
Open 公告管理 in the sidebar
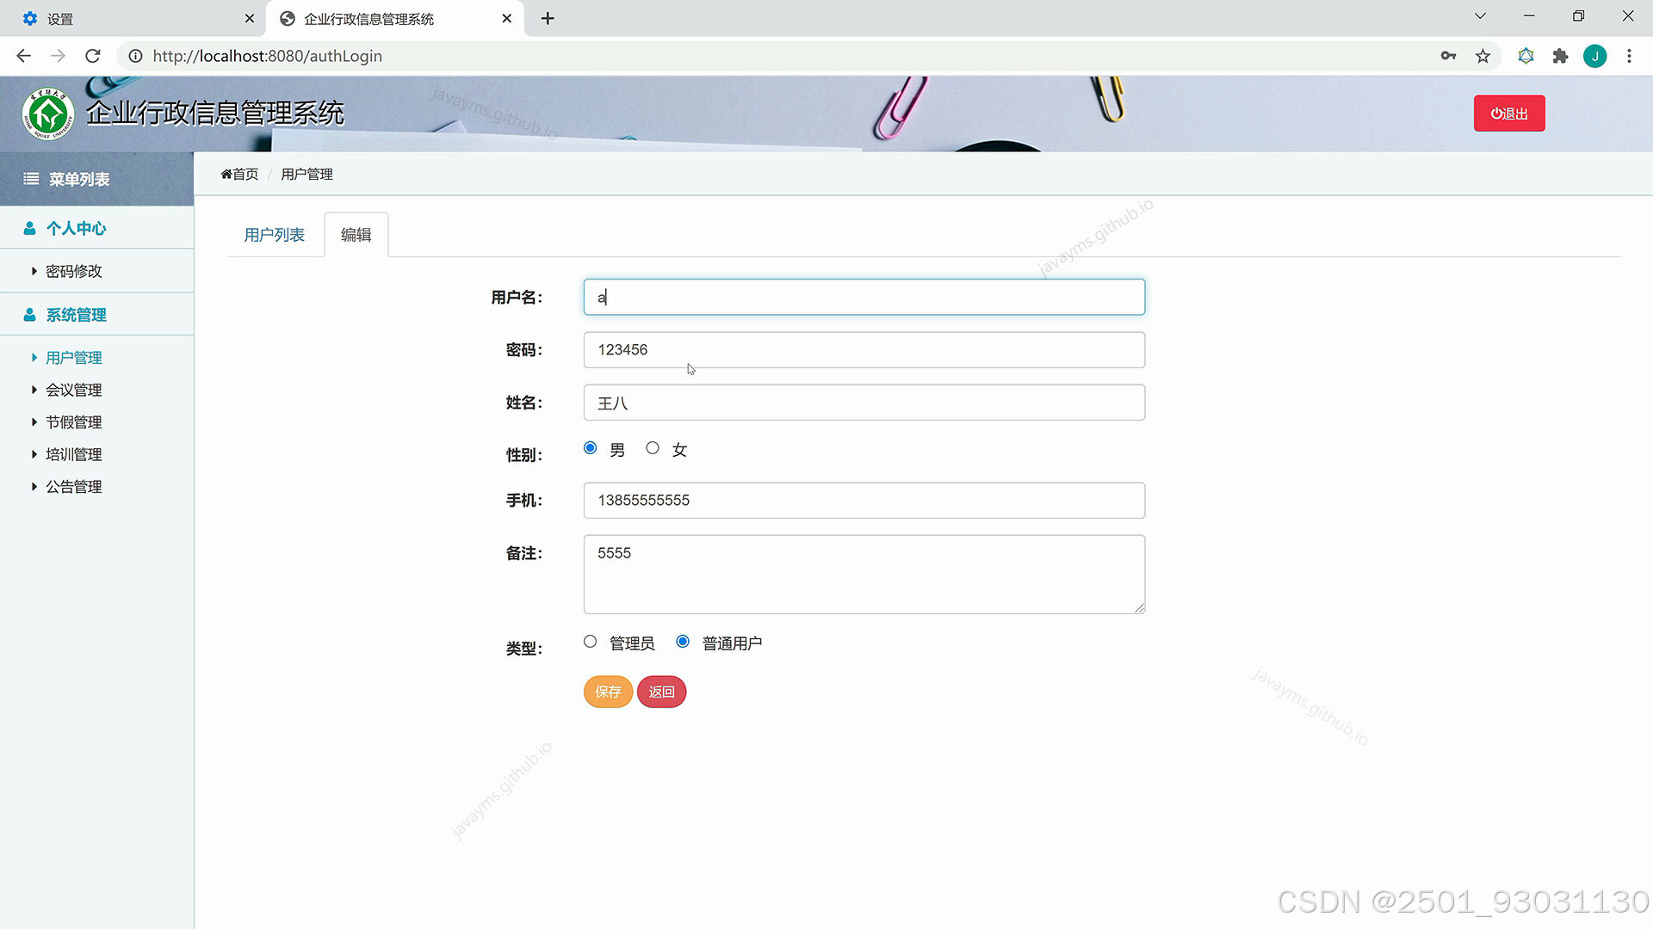73,487
